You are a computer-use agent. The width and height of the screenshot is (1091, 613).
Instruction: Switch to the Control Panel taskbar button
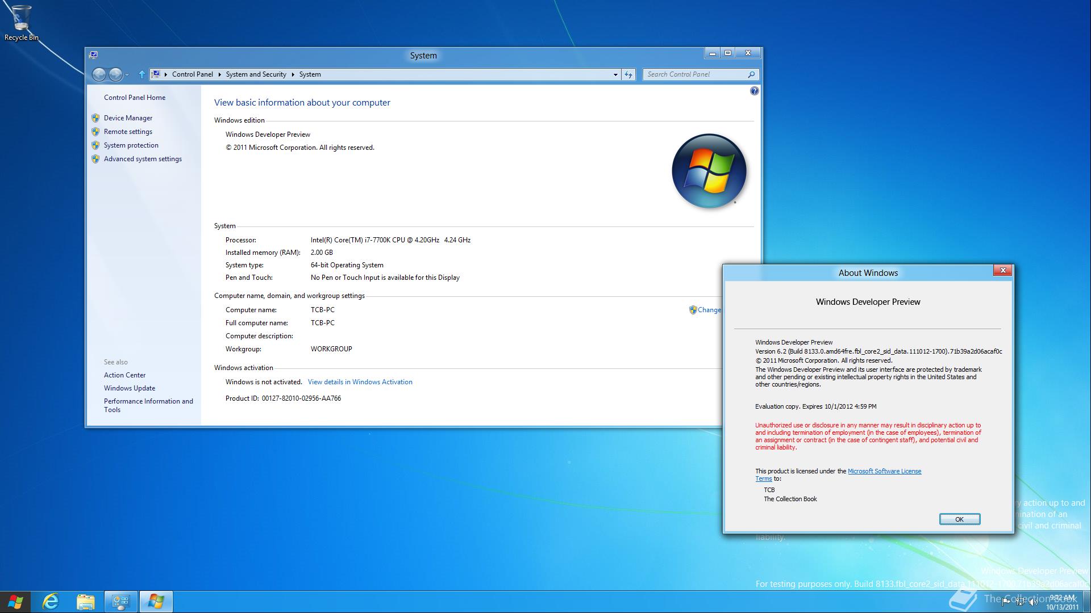point(120,602)
